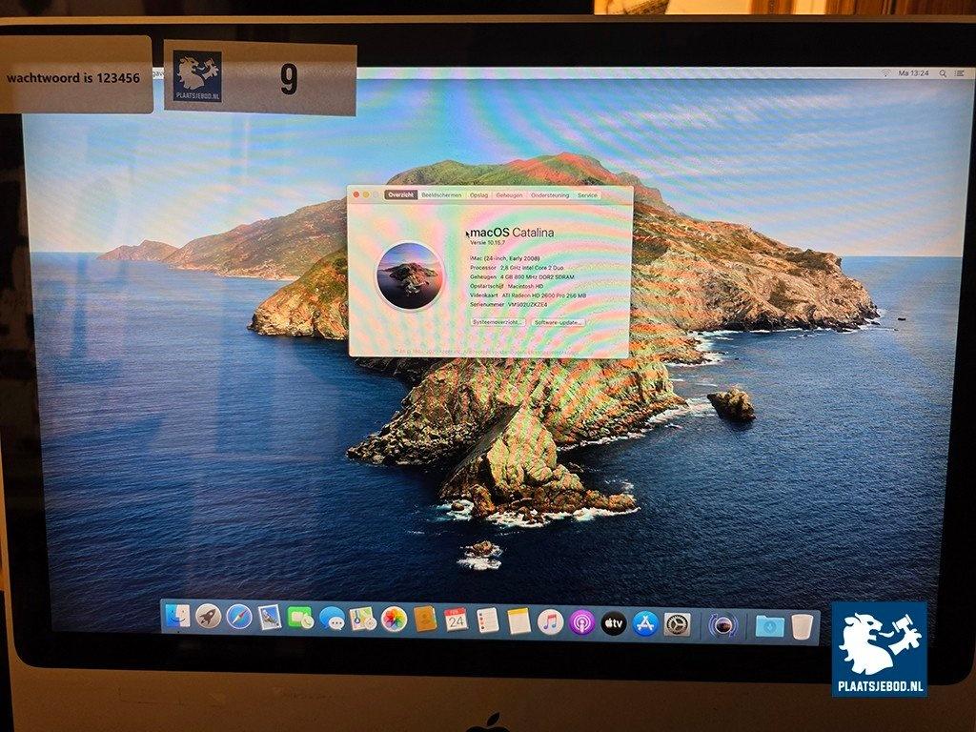Click the Wi-Fi status icon in the menu bar

(x=885, y=73)
